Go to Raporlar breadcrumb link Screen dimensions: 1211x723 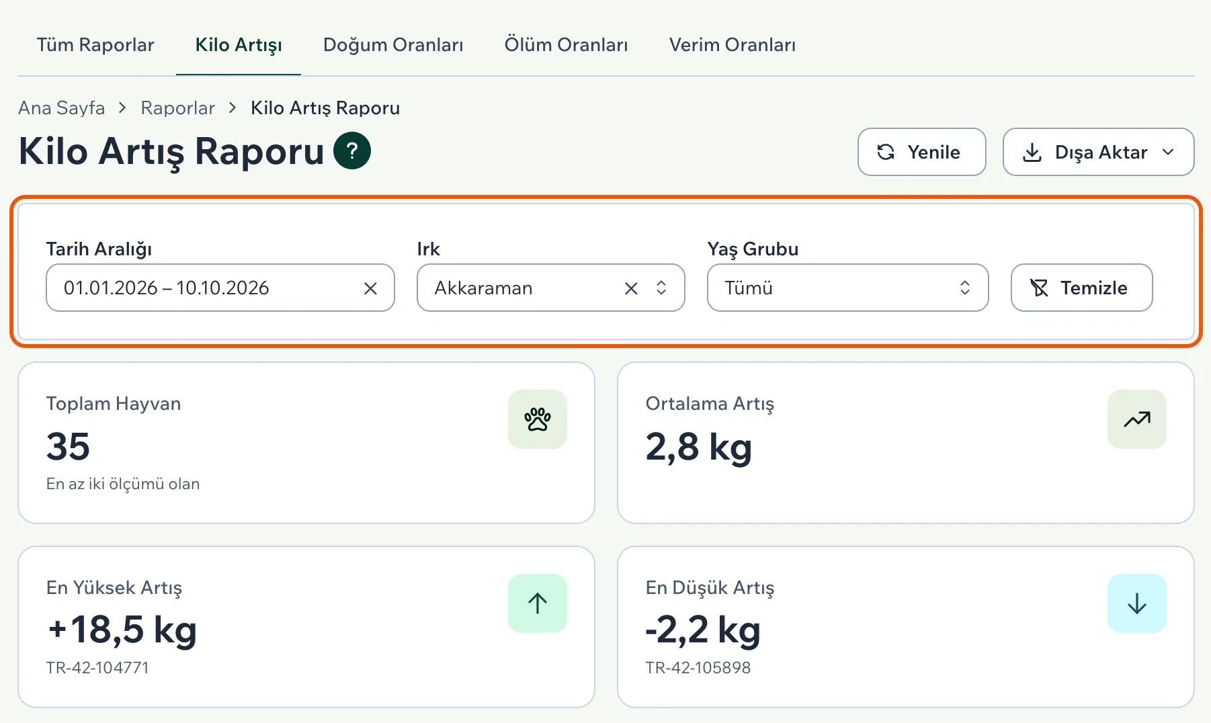[177, 108]
